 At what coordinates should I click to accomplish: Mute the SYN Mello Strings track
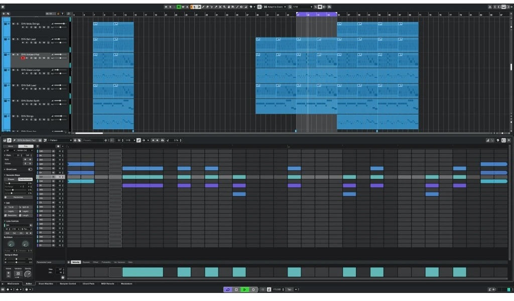(13, 24)
